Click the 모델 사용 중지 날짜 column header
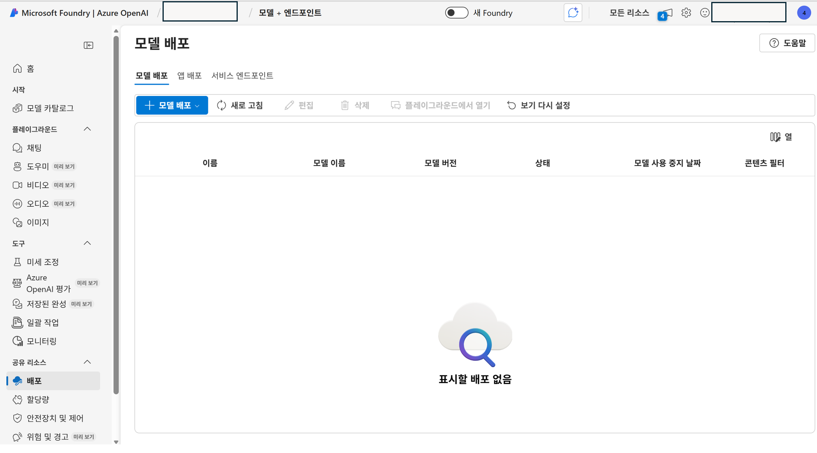This screenshot has width=817, height=453. pyautogui.click(x=667, y=163)
